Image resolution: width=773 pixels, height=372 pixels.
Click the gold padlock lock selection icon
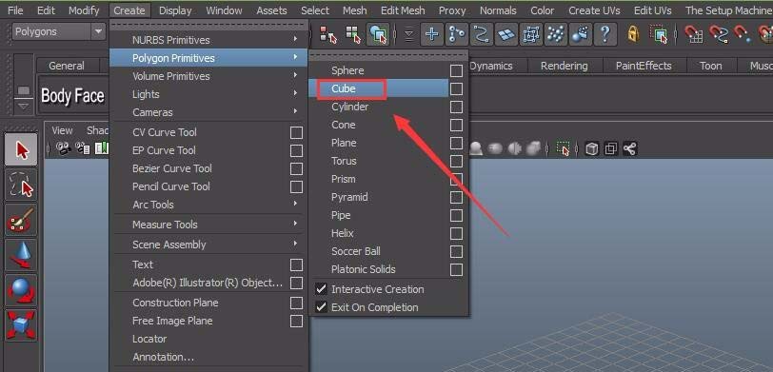coord(633,34)
